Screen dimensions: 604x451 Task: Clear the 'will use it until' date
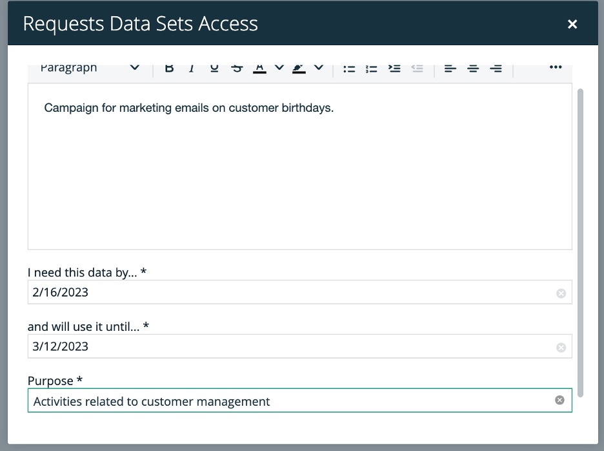pyautogui.click(x=561, y=348)
